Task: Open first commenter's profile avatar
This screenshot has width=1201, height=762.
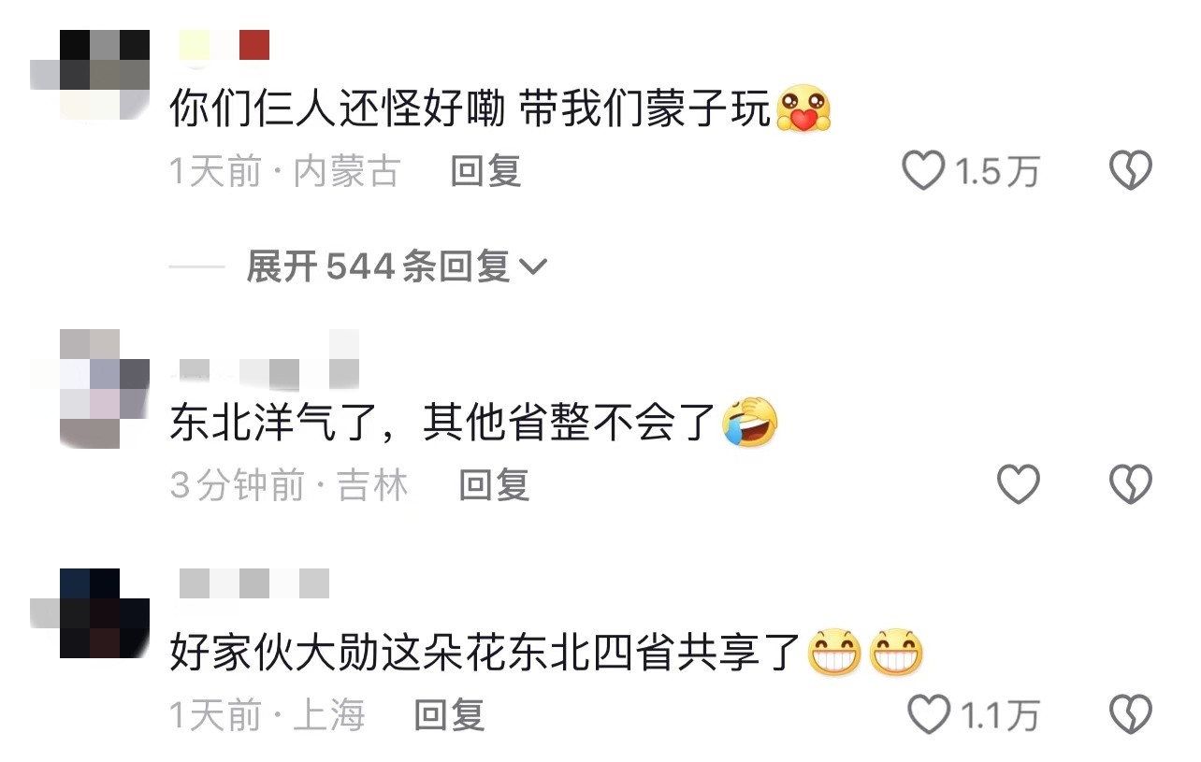Action: [x=91, y=75]
